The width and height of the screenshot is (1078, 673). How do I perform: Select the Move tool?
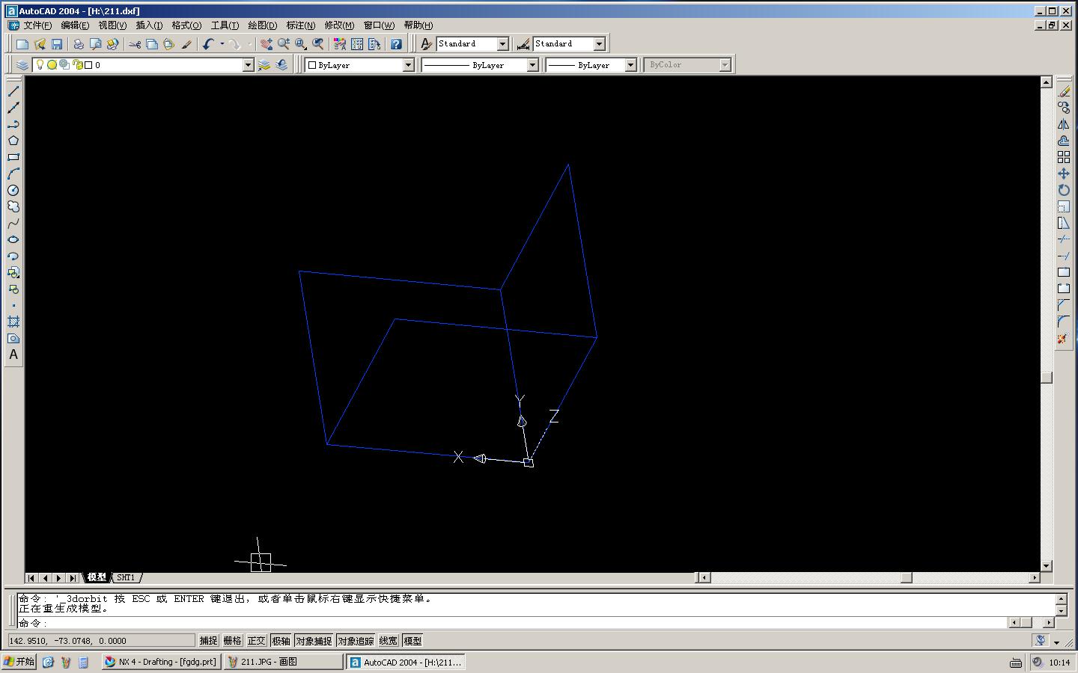1064,173
